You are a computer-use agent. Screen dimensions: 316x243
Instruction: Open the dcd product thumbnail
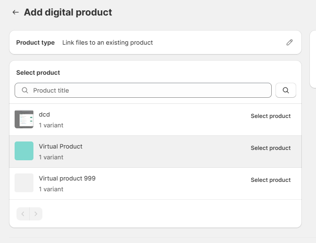(x=24, y=119)
